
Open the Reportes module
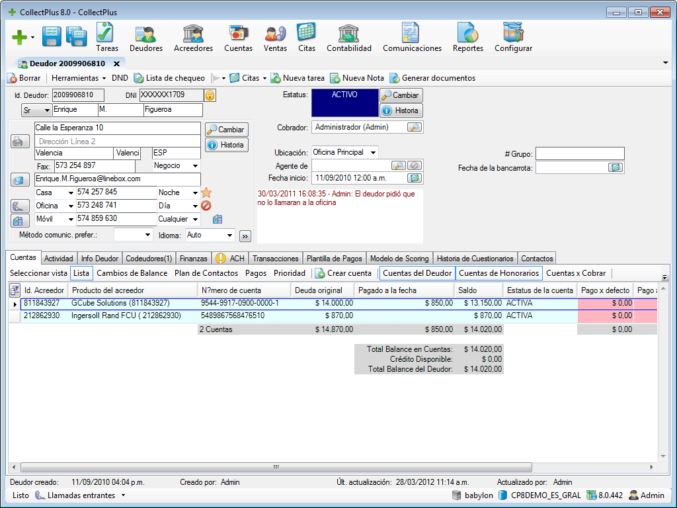(467, 36)
